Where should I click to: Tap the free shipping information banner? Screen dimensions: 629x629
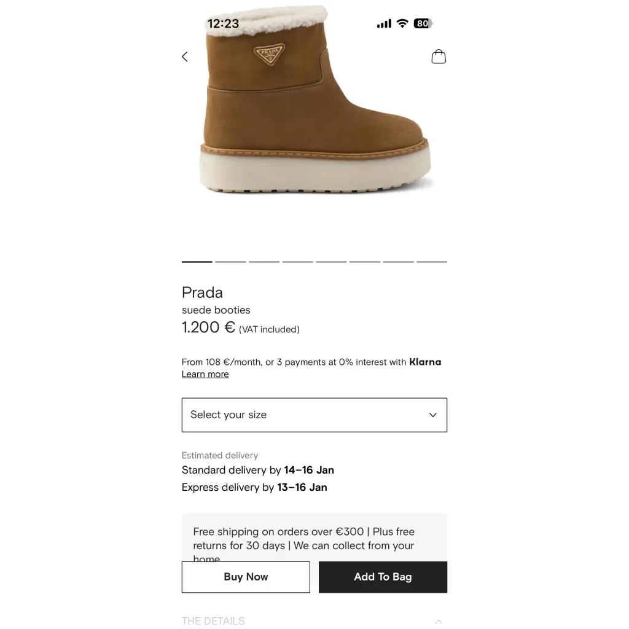tap(314, 538)
